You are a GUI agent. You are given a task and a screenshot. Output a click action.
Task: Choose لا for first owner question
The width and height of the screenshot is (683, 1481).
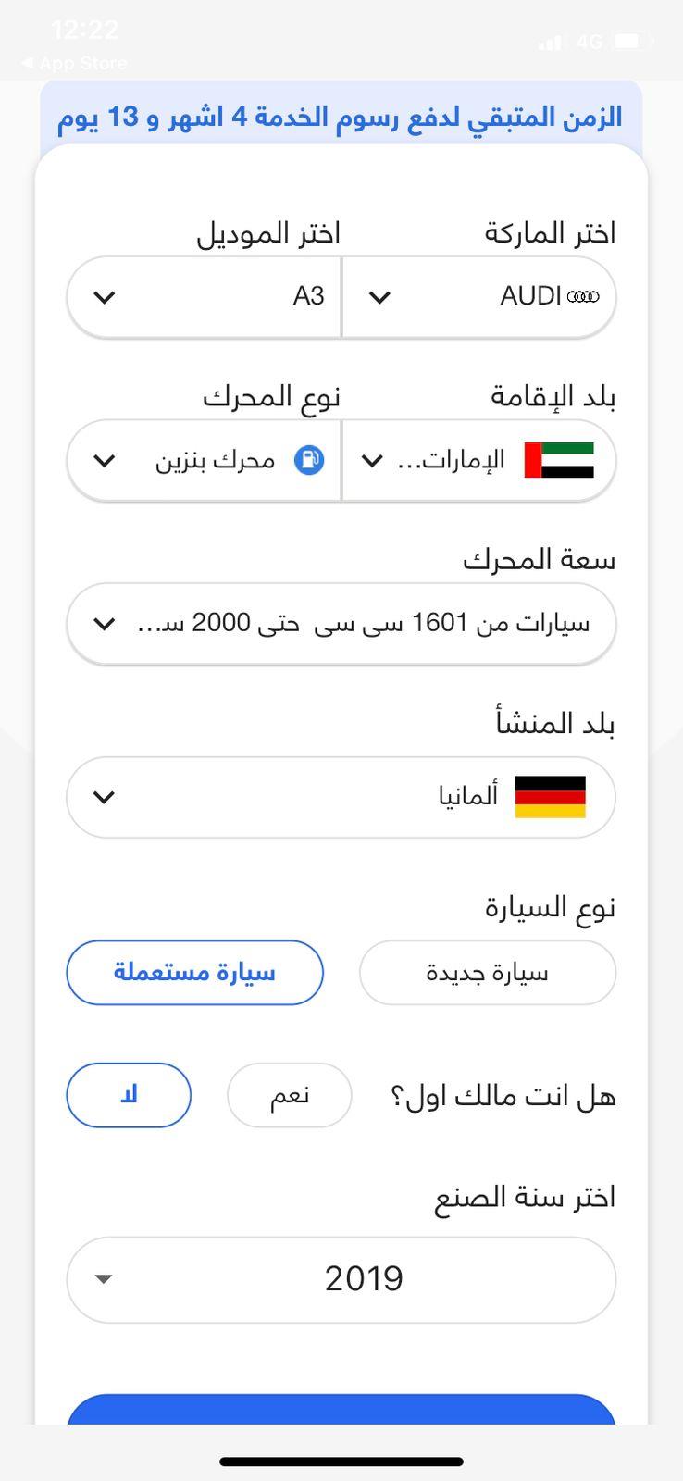(129, 1095)
